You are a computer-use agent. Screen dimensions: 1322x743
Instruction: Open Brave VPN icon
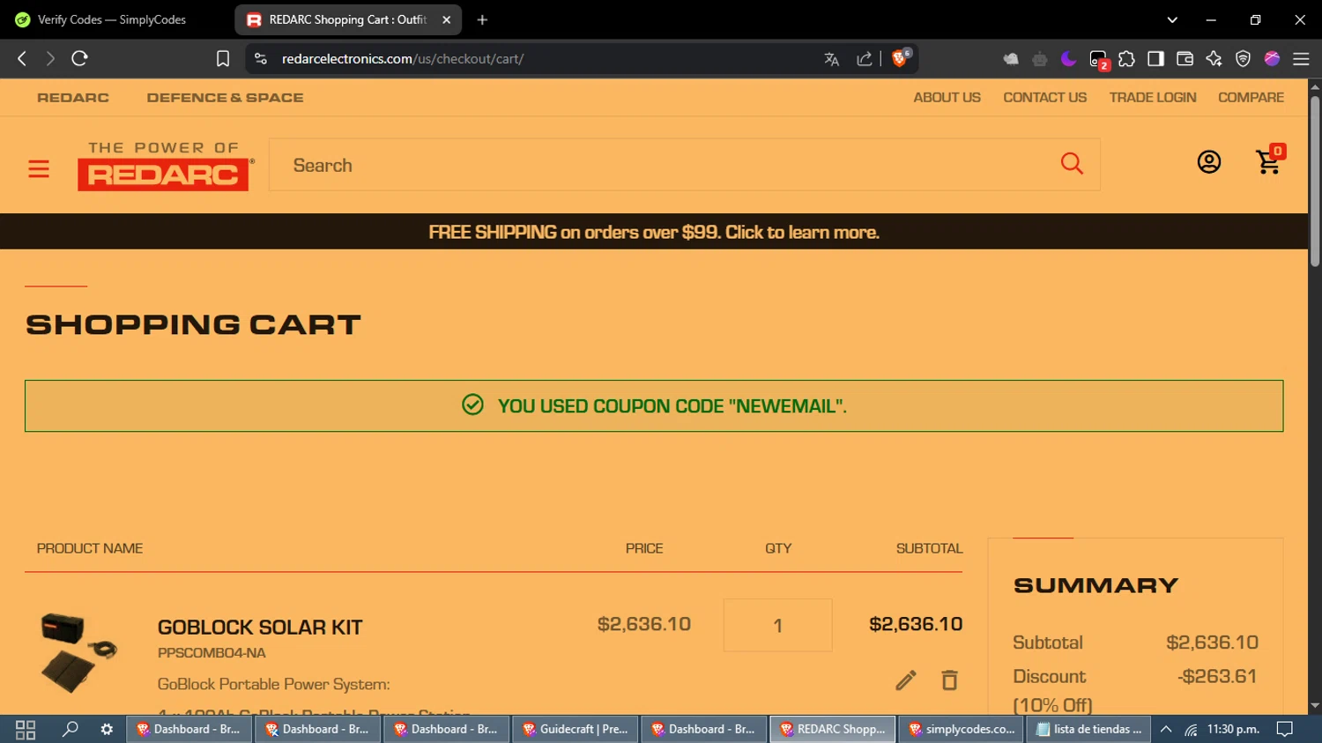tap(1243, 58)
